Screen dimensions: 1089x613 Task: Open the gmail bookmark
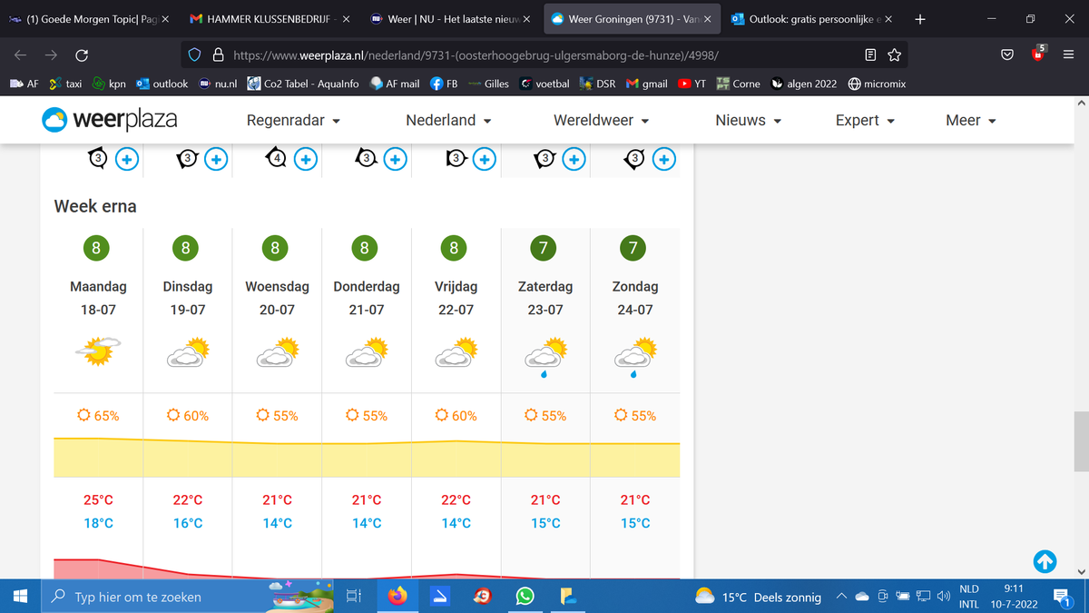pos(647,84)
